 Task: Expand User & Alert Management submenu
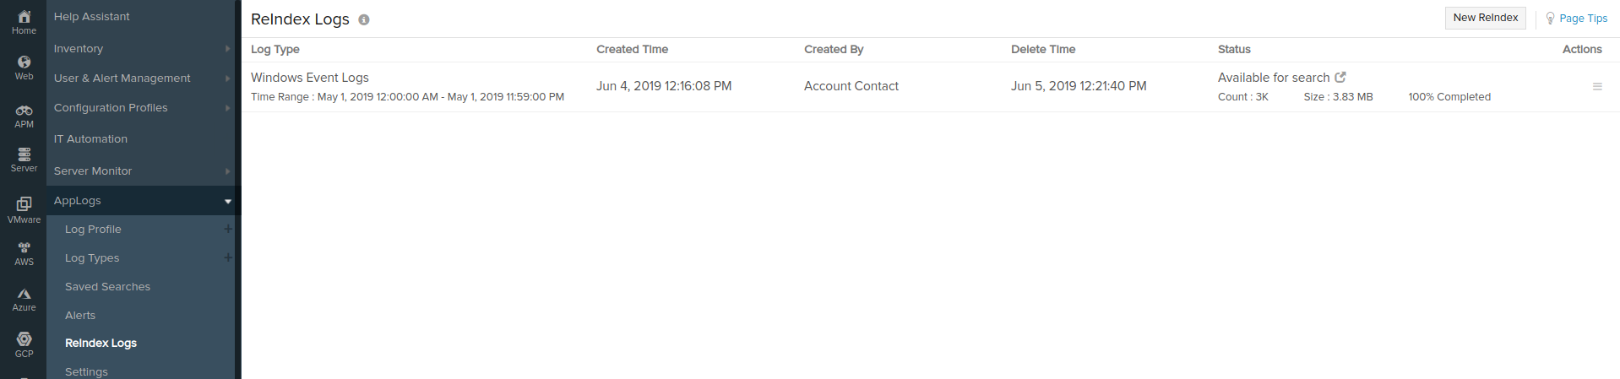click(x=227, y=79)
